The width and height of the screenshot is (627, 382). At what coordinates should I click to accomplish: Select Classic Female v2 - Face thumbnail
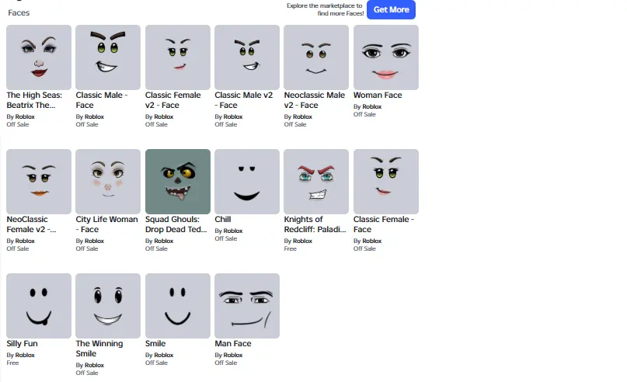pyautogui.click(x=178, y=57)
